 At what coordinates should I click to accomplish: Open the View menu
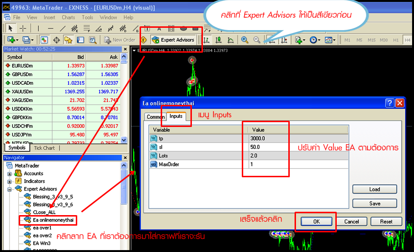coord(32,17)
